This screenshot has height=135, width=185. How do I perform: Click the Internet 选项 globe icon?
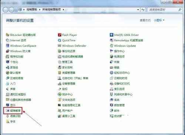pyautogui.click(x=7, y=40)
